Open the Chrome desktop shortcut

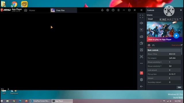click(x=14, y=4)
